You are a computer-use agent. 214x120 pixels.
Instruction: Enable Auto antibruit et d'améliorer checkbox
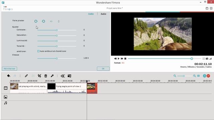38,51
